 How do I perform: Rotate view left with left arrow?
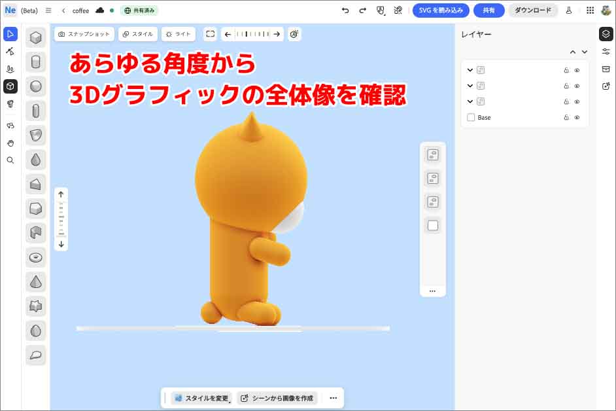[x=228, y=34]
